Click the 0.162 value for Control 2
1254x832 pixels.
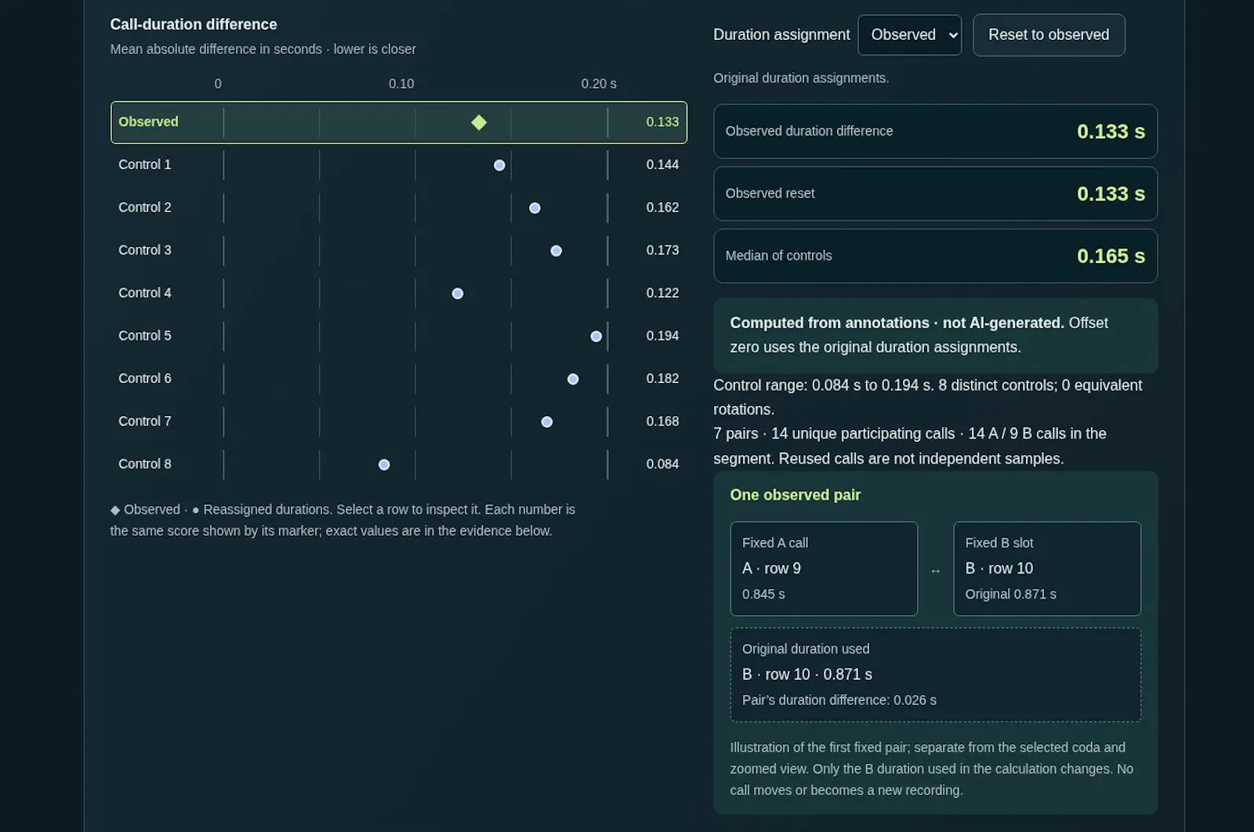(x=662, y=208)
